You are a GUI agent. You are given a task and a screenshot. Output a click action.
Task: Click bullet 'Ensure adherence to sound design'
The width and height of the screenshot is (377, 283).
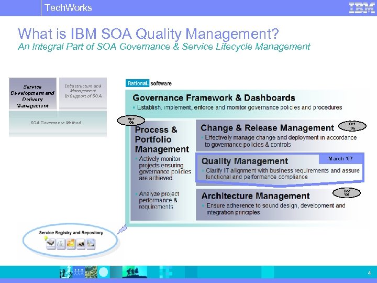274,209
